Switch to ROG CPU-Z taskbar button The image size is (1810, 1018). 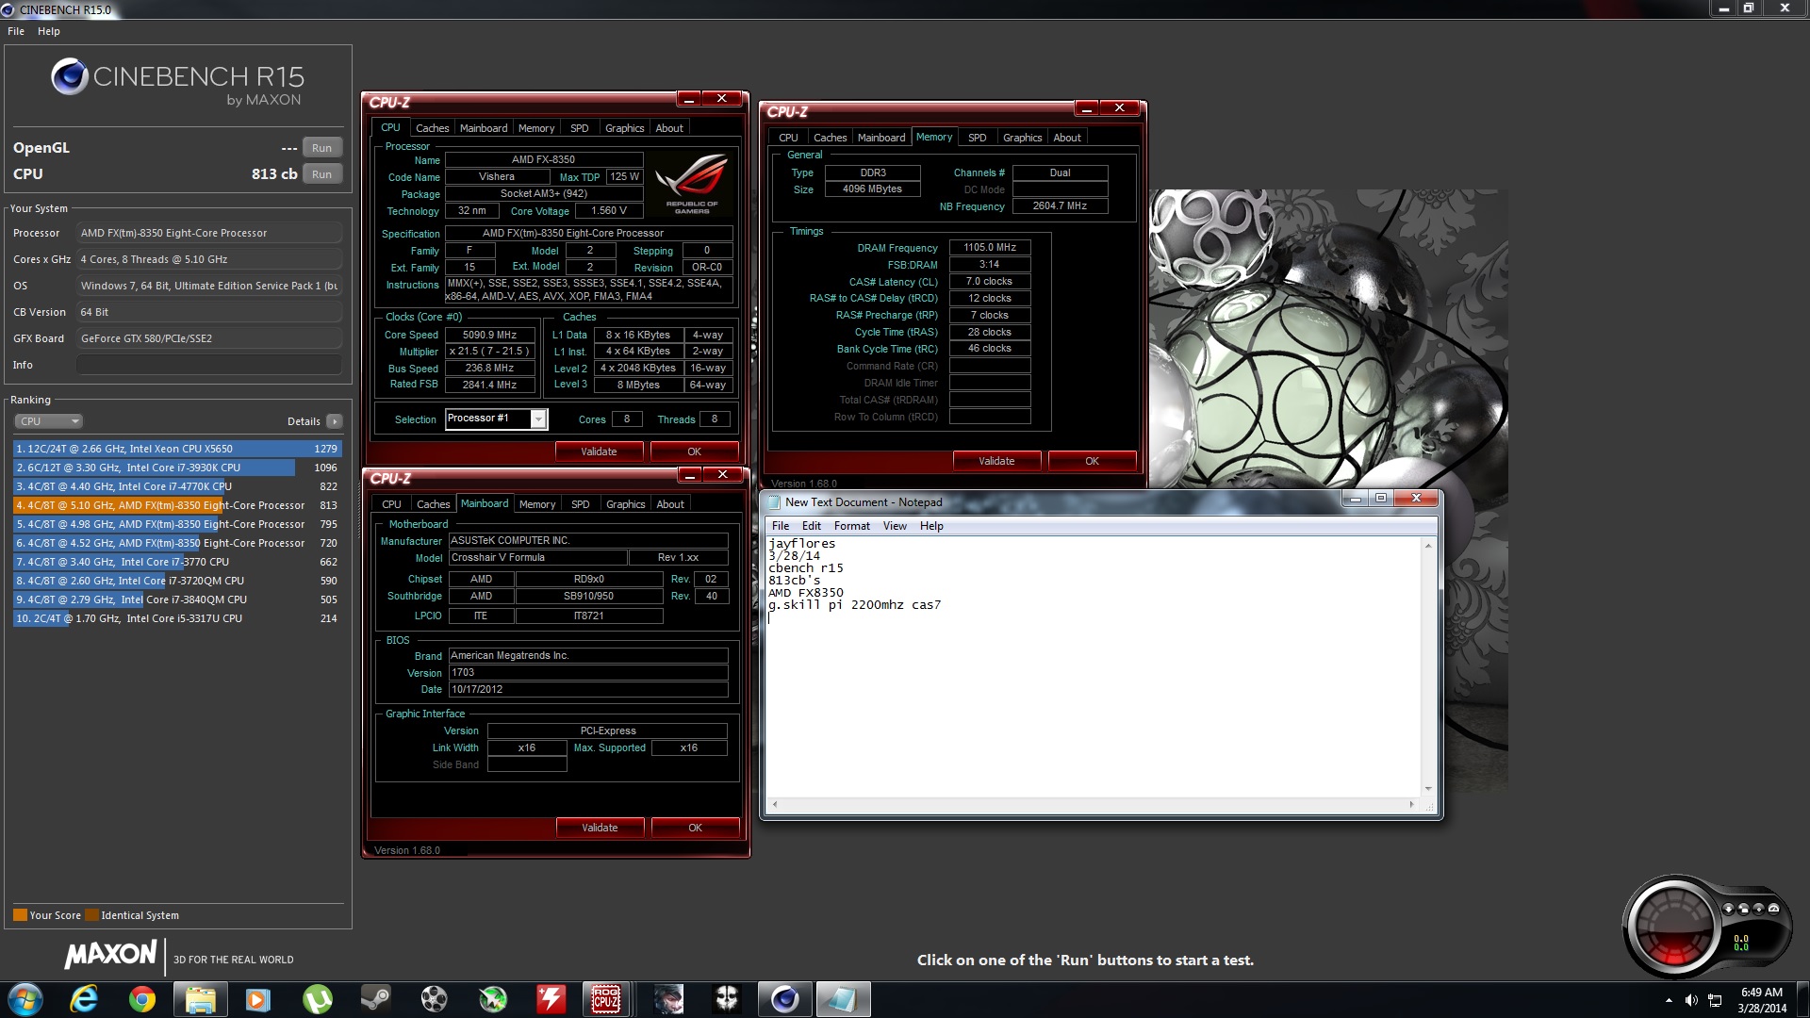tap(605, 999)
